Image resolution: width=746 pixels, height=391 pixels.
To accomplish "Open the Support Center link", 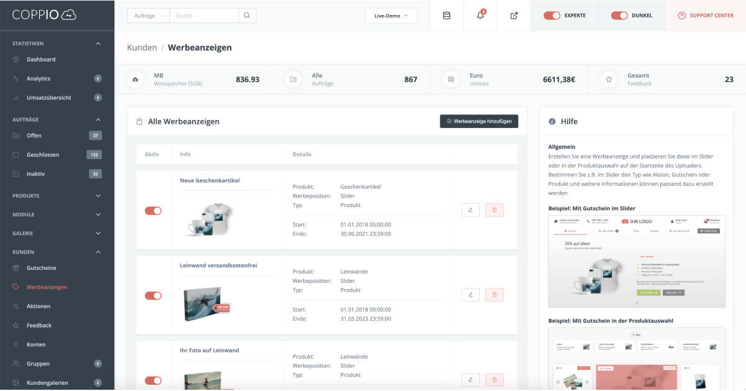I will (706, 16).
